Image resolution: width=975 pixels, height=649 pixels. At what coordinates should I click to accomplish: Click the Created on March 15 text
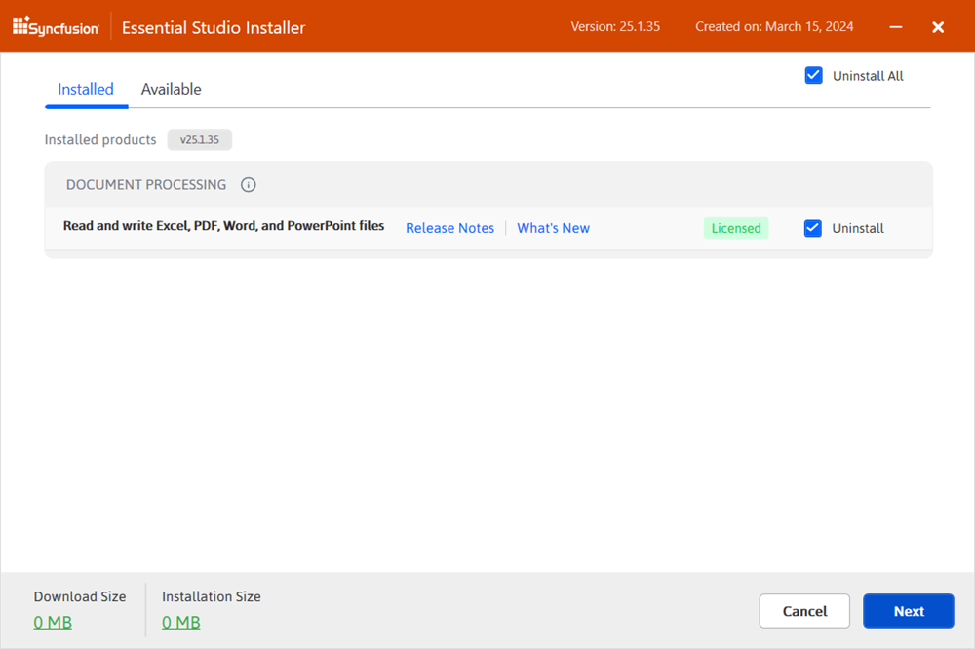click(773, 26)
